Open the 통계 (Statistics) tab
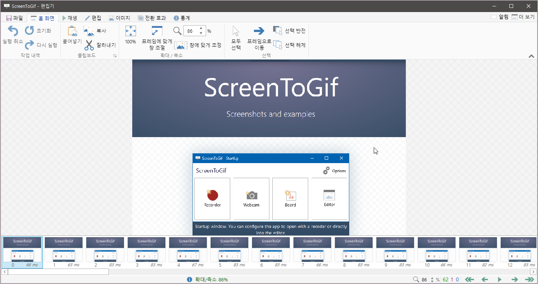Viewport: 538px width, 284px height. [x=182, y=18]
